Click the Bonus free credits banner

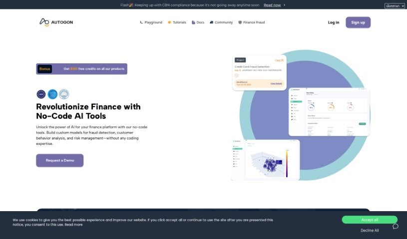(81, 69)
